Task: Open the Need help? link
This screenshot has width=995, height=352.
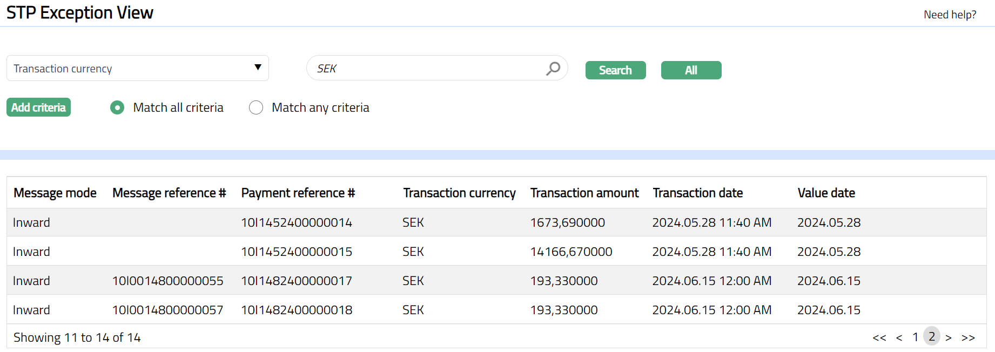Action: pyautogui.click(x=950, y=15)
